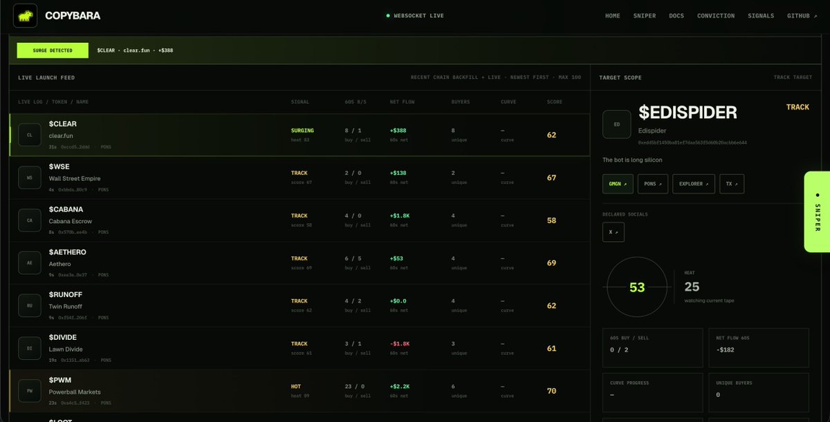Click the $EDISPIDER contract address
This screenshot has height=422, width=830.
tap(692, 142)
